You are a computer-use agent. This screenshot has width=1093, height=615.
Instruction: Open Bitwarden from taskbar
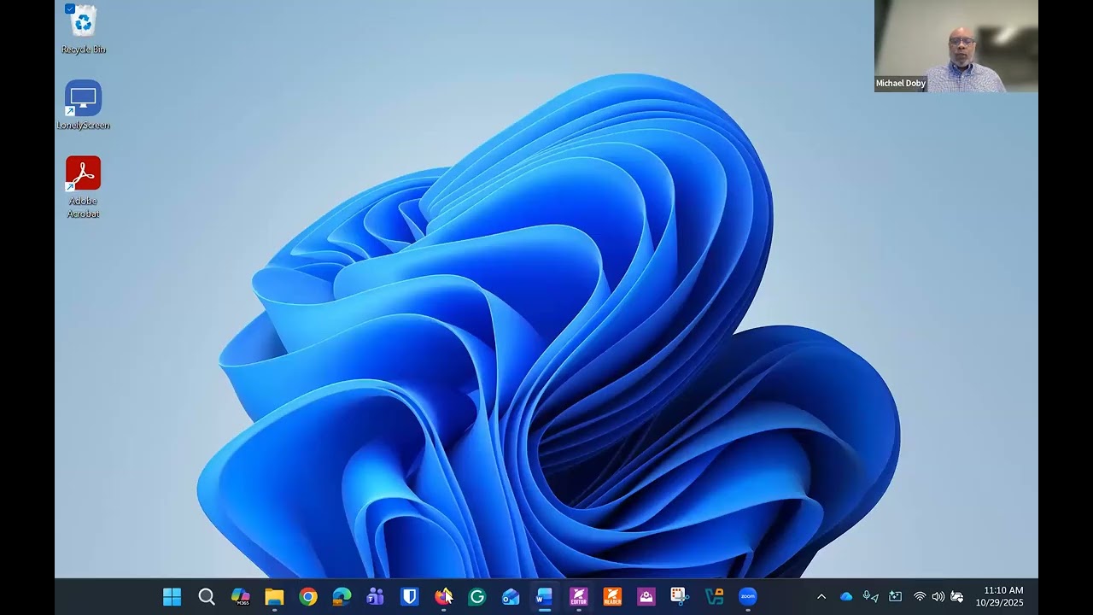pos(410,597)
